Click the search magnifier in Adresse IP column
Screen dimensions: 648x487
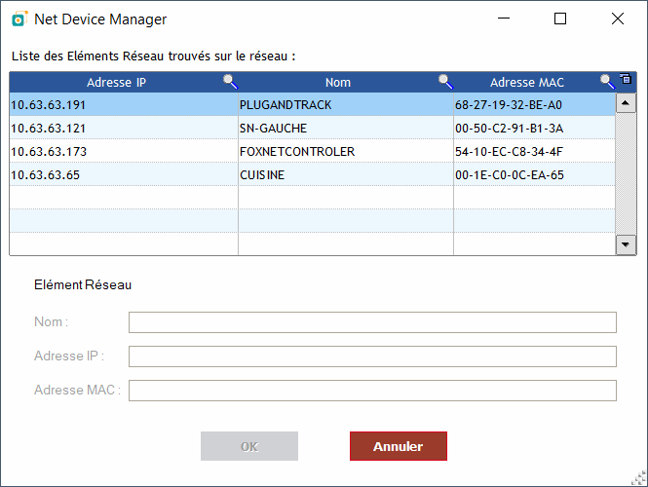pyautogui.click(x=231, y=82)
